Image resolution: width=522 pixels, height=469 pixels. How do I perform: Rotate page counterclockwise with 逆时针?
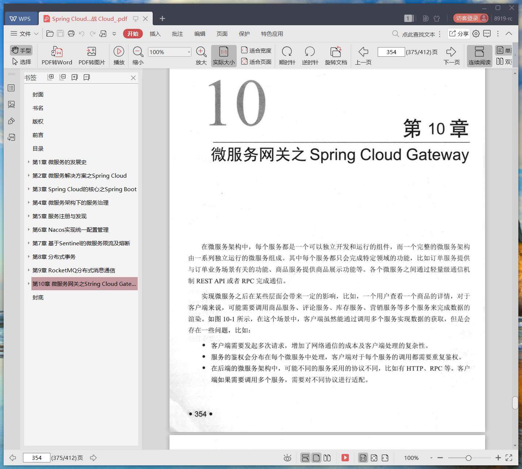coord(310,52)
